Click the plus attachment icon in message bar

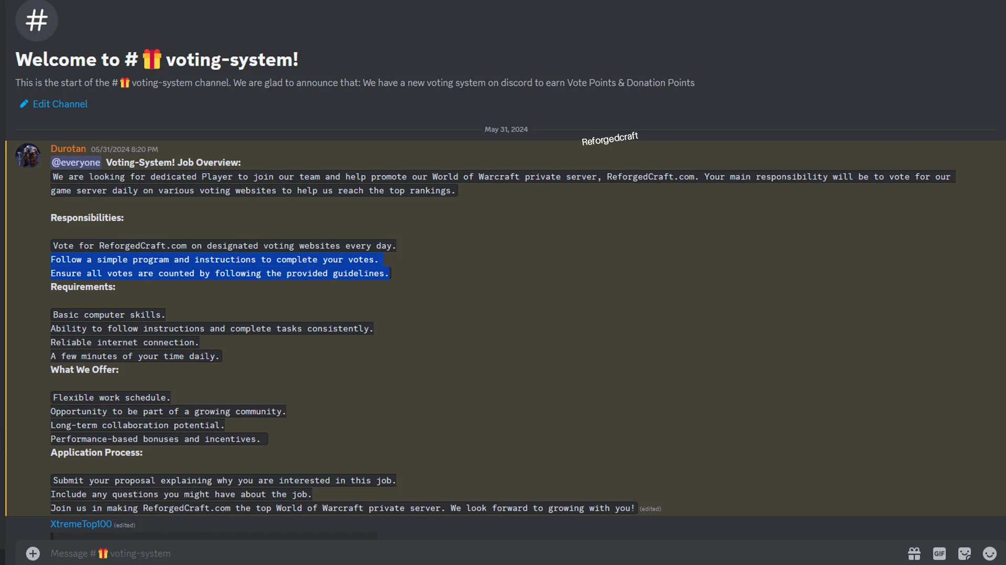tap(32, 553)
